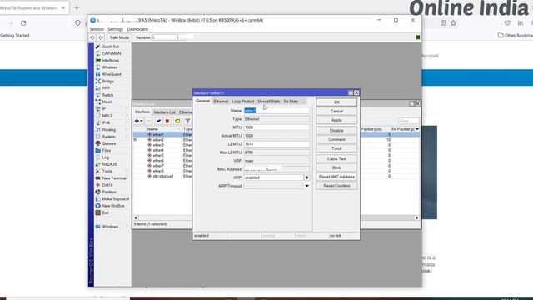
Task: Select the Interface List tab
Action: [x=165, y=112]
